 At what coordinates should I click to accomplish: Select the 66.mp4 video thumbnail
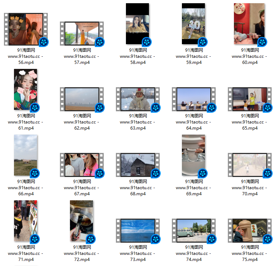25,155
